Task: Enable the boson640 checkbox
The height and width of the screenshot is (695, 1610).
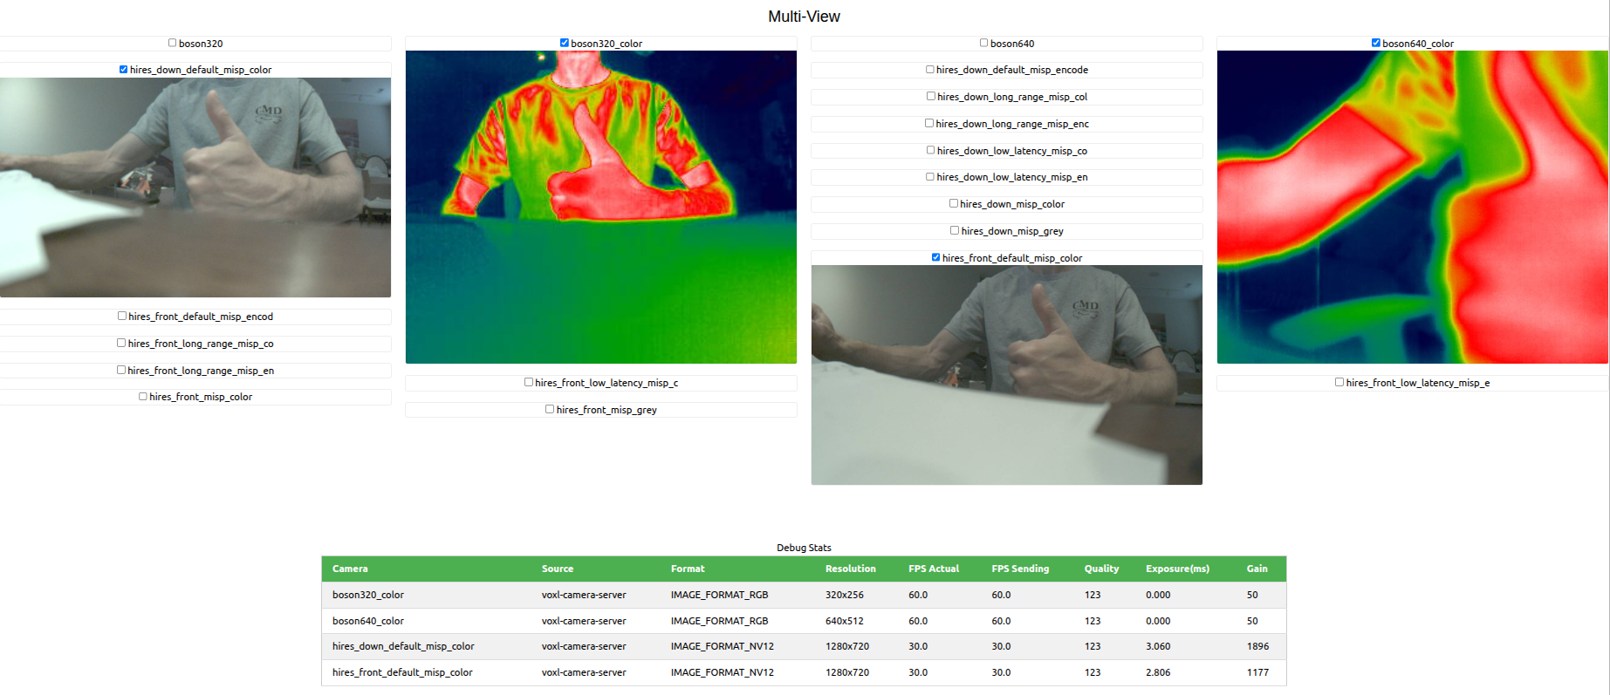Action: (x=983, y=43)
